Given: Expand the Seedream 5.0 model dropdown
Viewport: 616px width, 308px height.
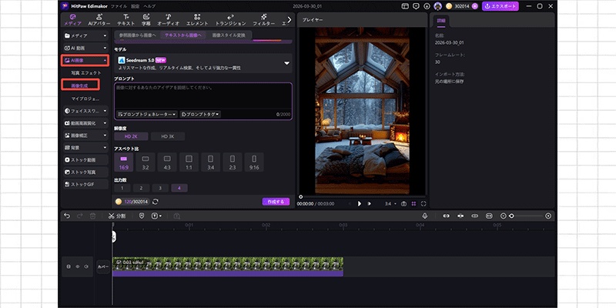Looking at the screenshot, I should [x=286, y=63].
